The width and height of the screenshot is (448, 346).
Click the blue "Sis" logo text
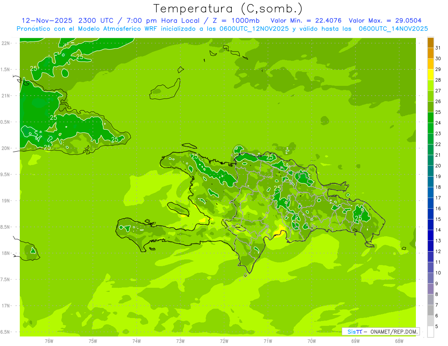tap(351, 331)
